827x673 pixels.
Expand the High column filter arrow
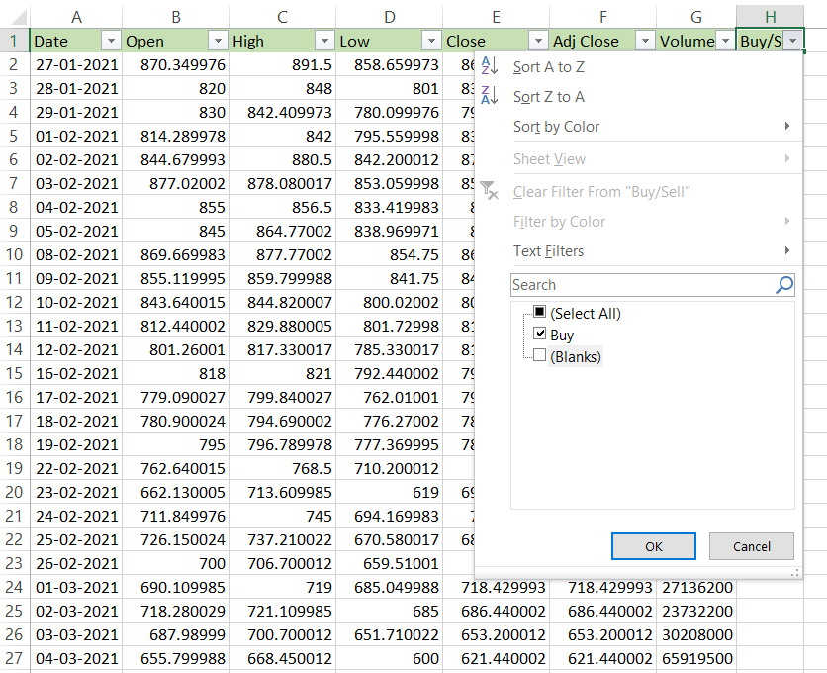click(x=323, y=41)
